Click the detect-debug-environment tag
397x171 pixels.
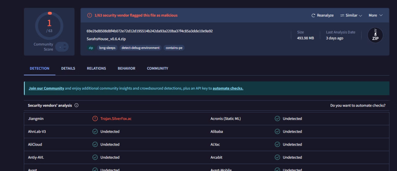pos(141,48)
